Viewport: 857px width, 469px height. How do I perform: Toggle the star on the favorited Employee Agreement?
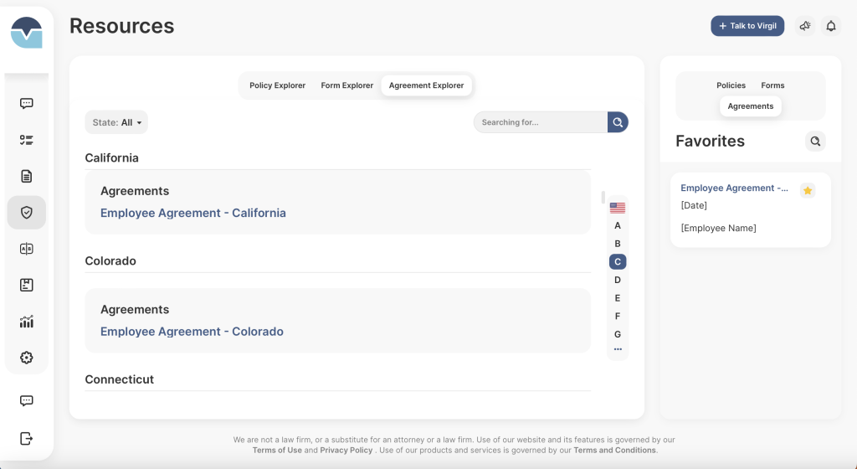(808, 190)
